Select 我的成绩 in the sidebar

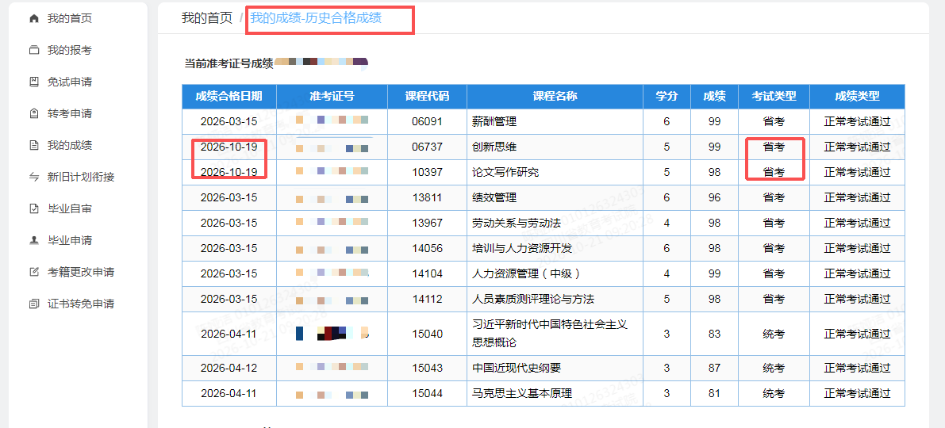coord(69,145)
